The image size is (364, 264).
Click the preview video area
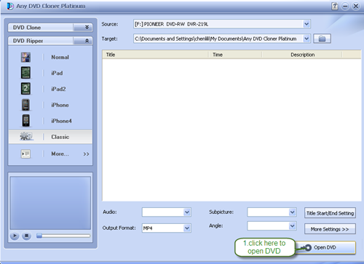coord(50,203)
